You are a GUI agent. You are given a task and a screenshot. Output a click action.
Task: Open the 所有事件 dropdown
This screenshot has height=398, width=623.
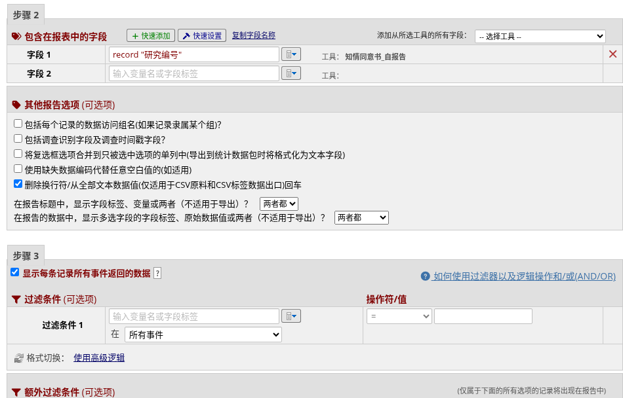pos(203,335)
